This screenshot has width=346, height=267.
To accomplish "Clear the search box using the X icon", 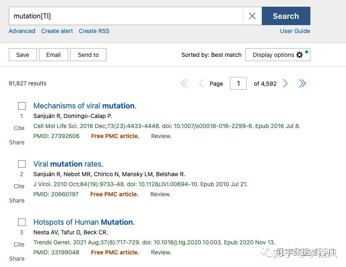I will point(252,16).
